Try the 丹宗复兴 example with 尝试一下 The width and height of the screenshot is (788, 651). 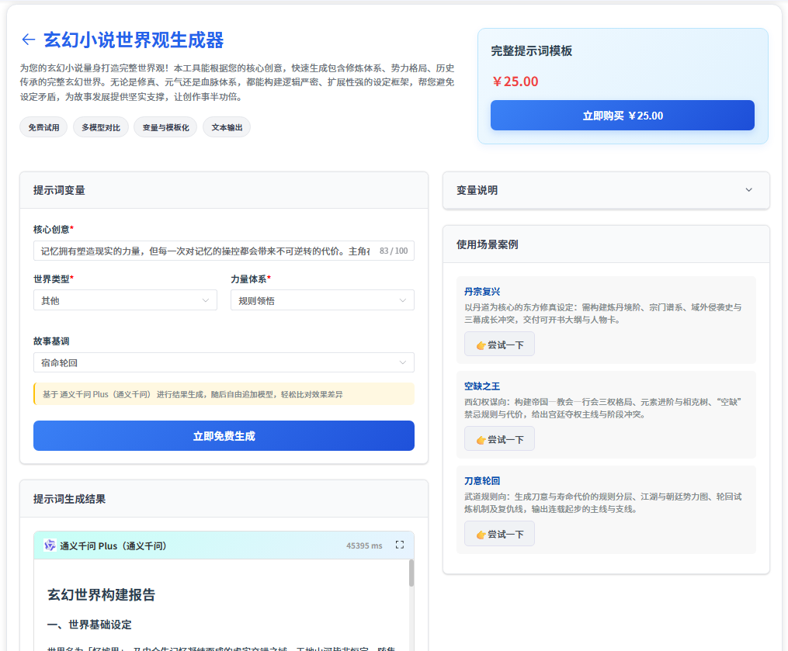(x=499, y=345)
